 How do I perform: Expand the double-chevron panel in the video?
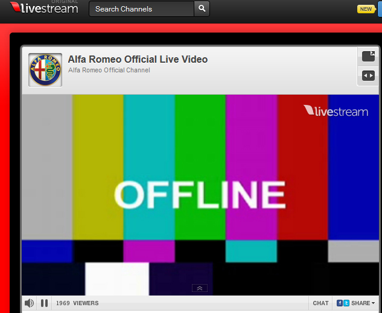coord(200,288)
